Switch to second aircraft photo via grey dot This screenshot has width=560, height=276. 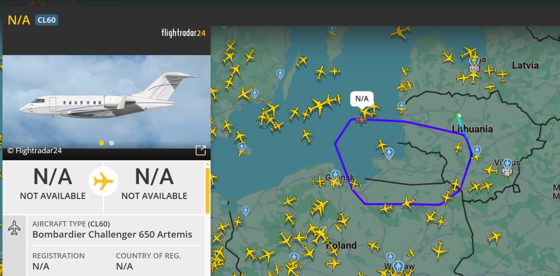112,143
